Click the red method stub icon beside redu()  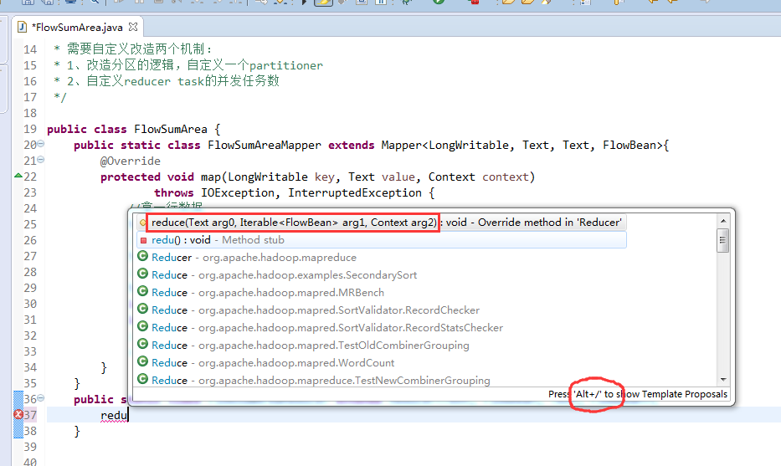click(143, 240)
